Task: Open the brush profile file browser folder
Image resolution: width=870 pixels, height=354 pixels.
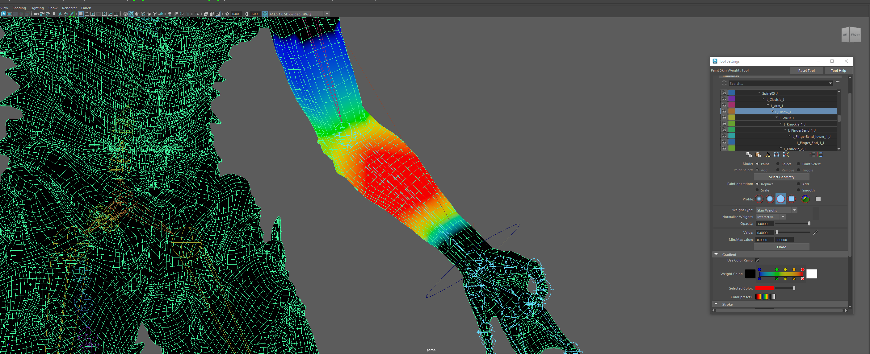Action: [818, 199]
